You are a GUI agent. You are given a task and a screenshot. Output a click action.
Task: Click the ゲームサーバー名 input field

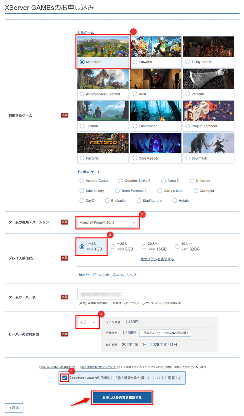[101, 294]
